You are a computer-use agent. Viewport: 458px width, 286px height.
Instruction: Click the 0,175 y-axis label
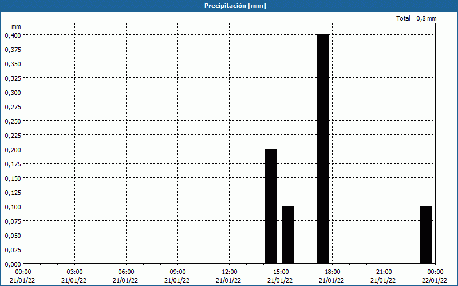(x=13, y=164)
